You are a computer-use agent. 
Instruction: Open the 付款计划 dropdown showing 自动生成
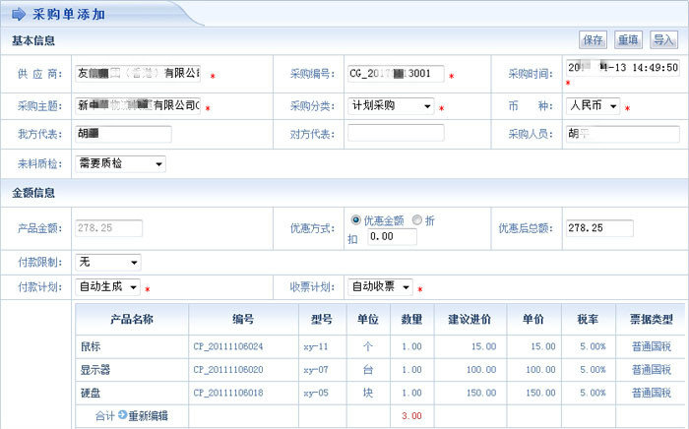pos(107,287)
